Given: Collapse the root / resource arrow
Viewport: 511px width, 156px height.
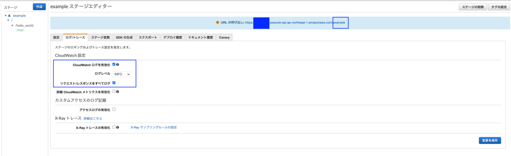Looking at the screenshot, I should 9,20.
